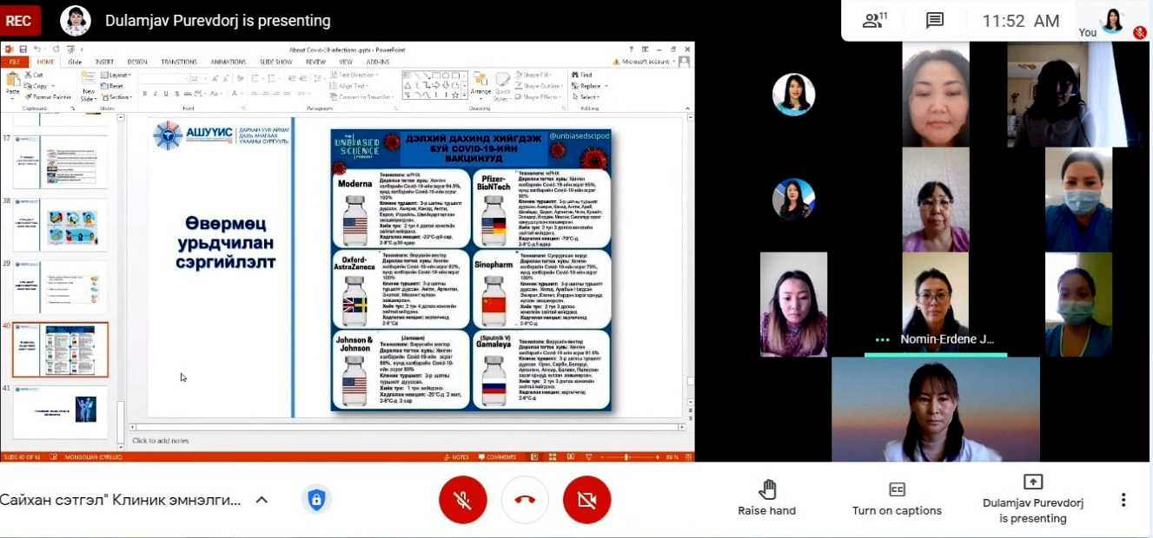
Task: Click Redo in the Quick Access Toolbar
Action: tap(56, 49)
